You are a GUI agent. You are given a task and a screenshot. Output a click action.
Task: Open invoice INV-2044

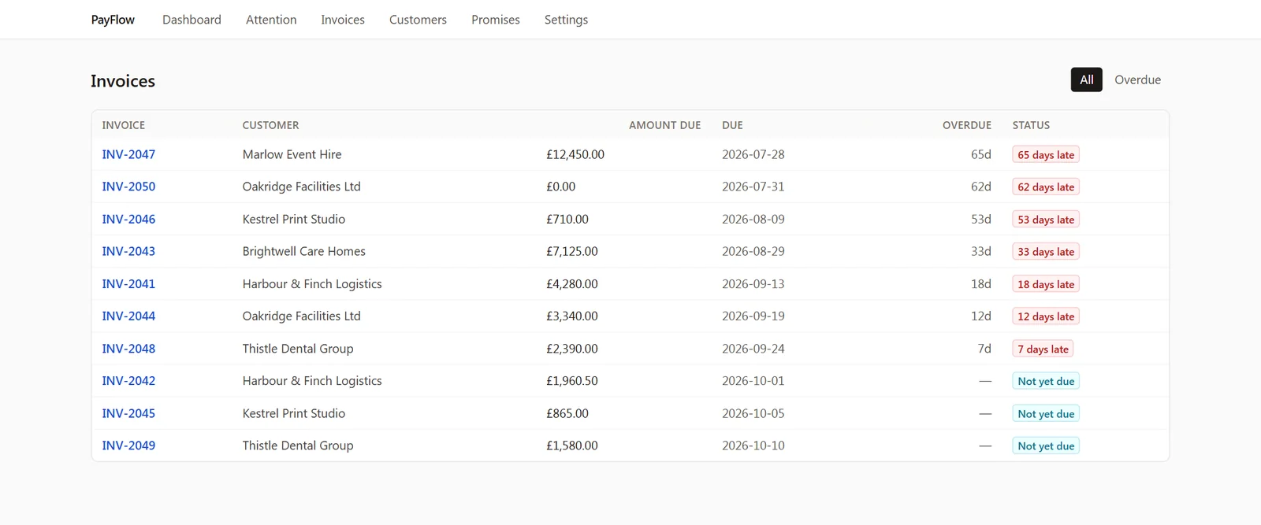pyautogui.click(x=128, y=316)
